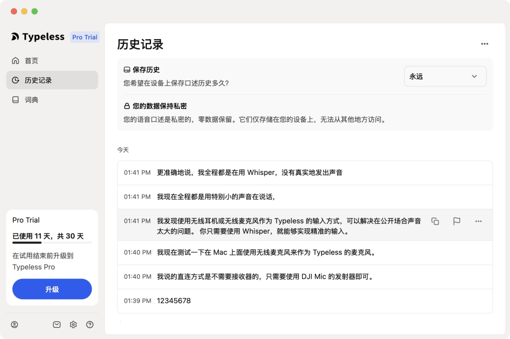Click the 今天 date label
This screenshot has height=339, width=510.
coord(123,150)
